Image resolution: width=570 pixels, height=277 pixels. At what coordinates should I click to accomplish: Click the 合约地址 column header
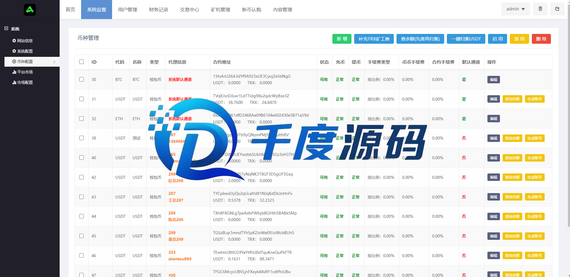[x=222, y=62]
